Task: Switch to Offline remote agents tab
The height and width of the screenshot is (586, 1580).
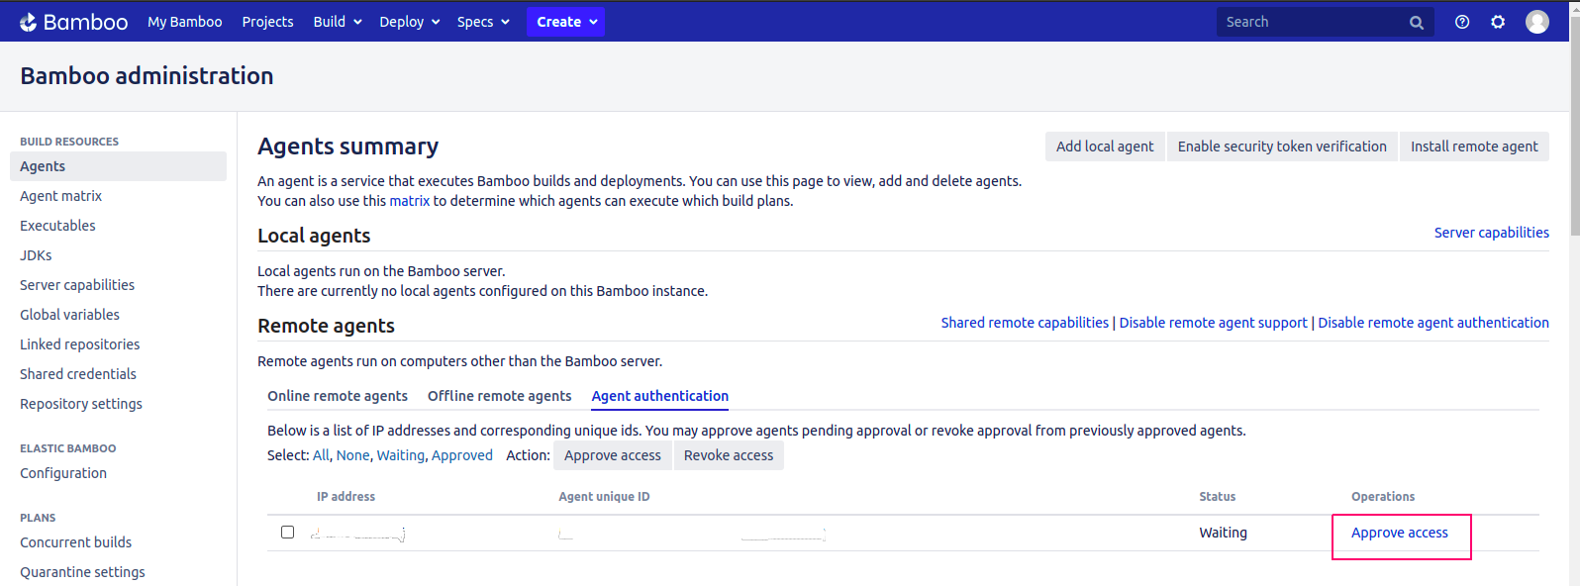Action: tap(500, 396)
